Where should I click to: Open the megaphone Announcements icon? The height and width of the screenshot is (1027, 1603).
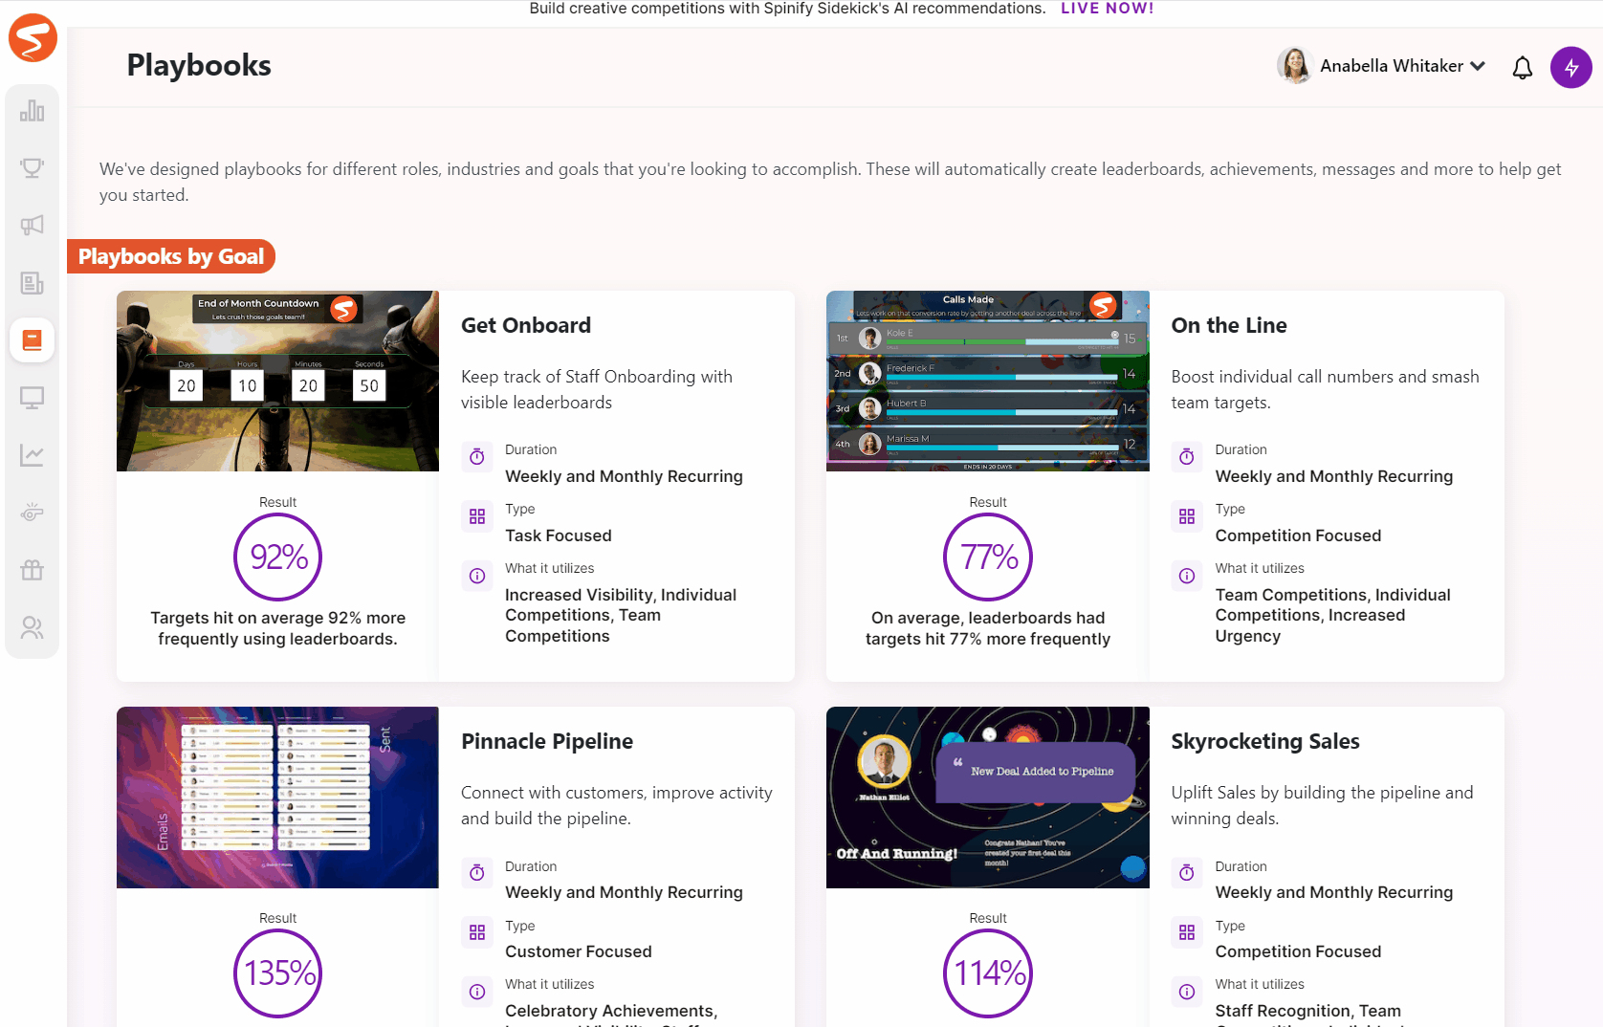click(x=32, y=226)
